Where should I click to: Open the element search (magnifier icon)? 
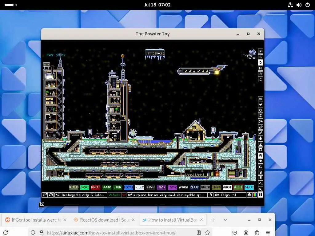point(261,189)
